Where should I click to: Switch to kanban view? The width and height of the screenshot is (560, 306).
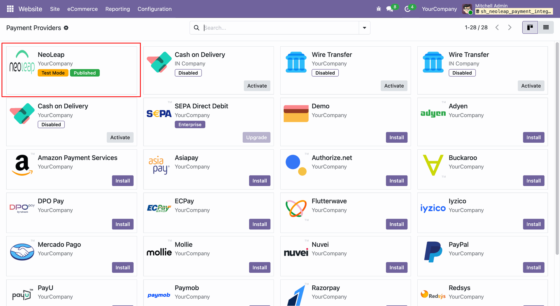[530, 27]
